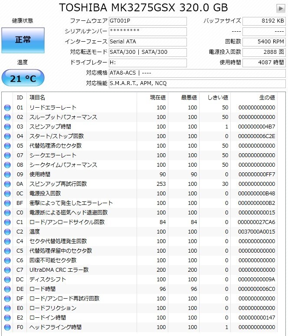The height and width of the screenshot is (336, 288).
Task: Click the status icon for ID C6 row
Action: coord(7,260)
